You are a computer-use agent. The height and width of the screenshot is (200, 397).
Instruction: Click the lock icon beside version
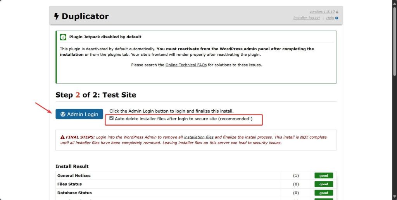tap(337, 12)
